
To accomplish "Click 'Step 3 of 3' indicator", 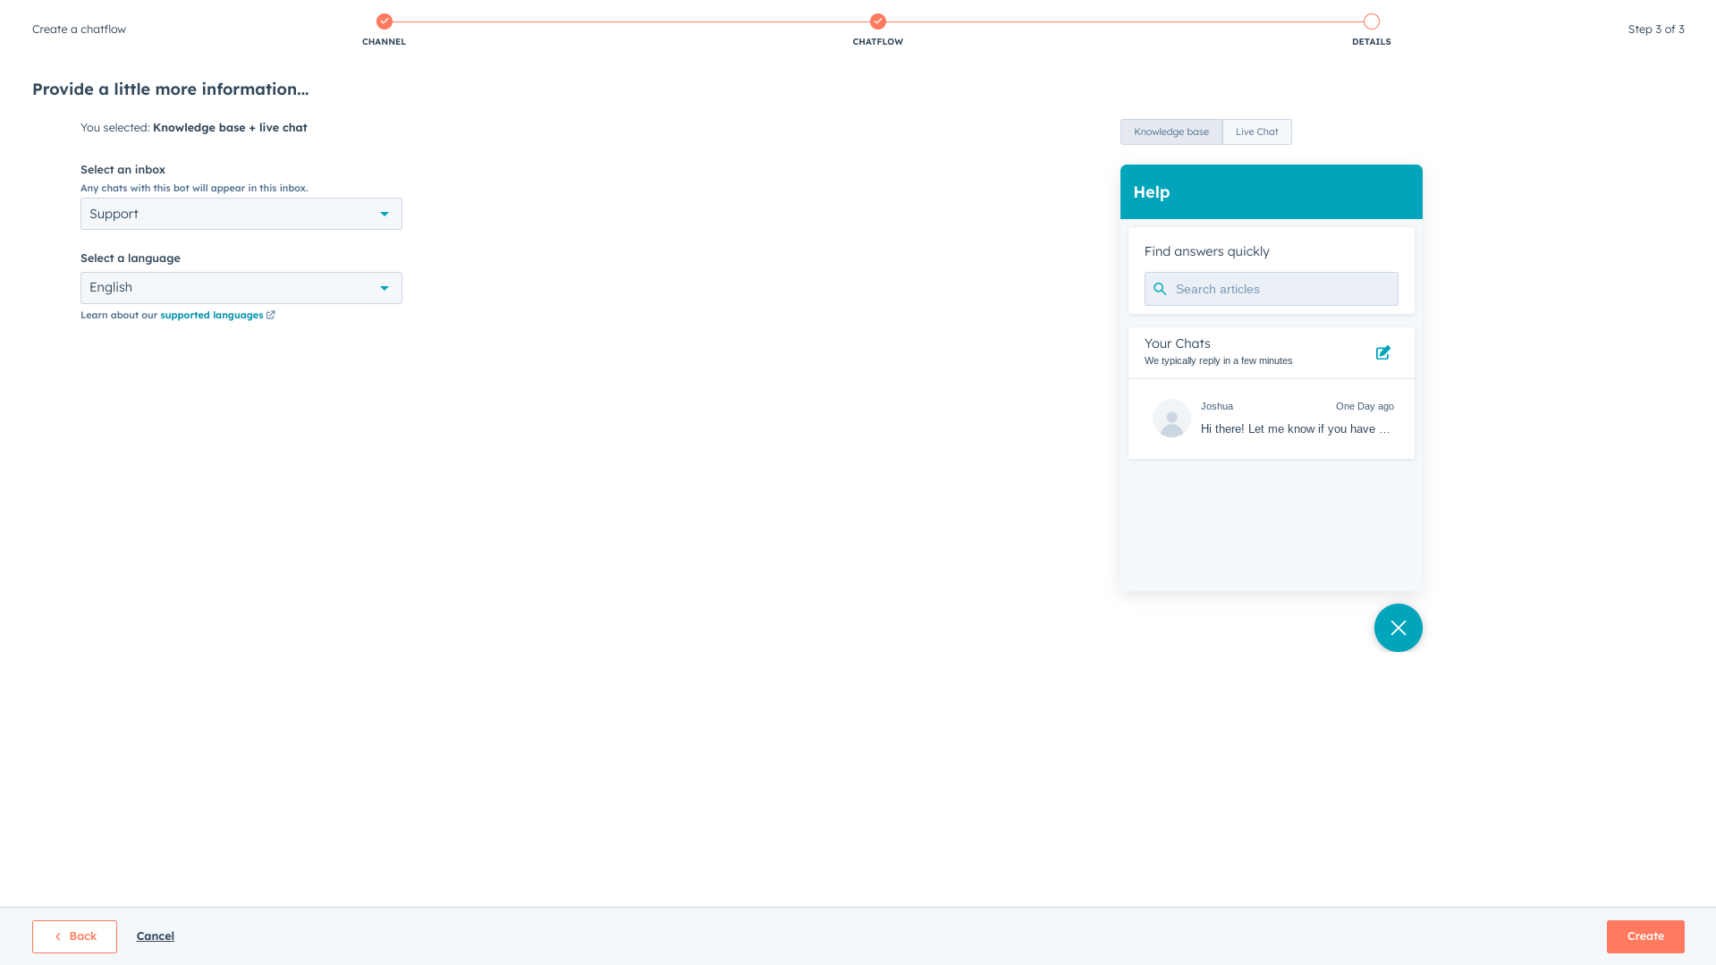I will [x=1656, y=30].
